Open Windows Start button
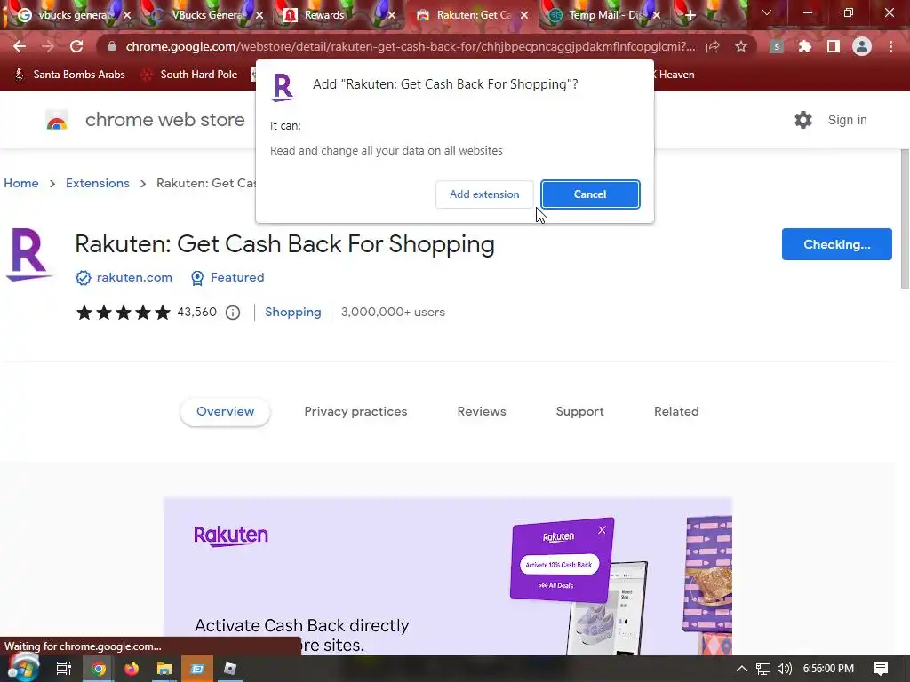 click(x=23, y=668)
